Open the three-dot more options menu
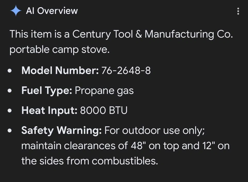 [x=238, y=11]
